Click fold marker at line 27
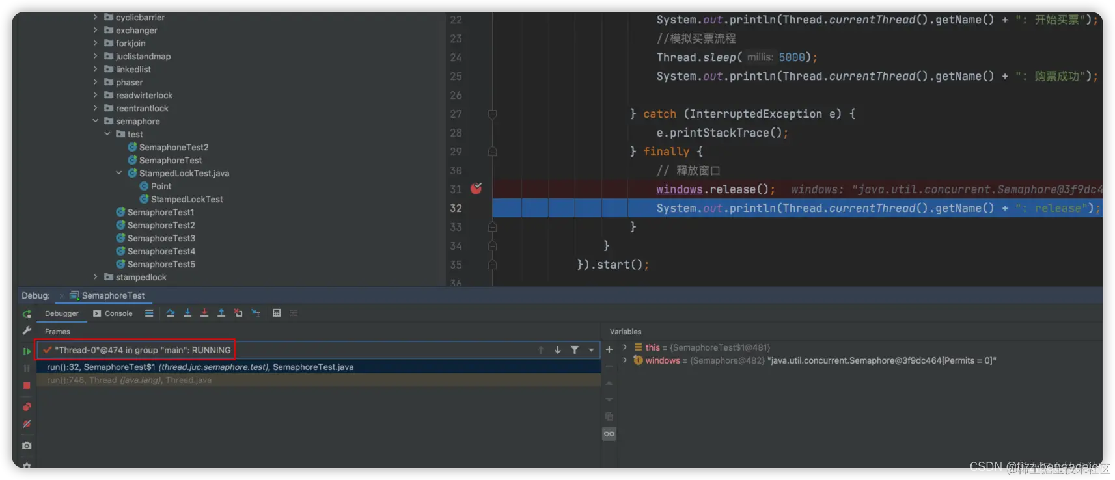Screen dimensions: 1115x480 tap(492, 114)
